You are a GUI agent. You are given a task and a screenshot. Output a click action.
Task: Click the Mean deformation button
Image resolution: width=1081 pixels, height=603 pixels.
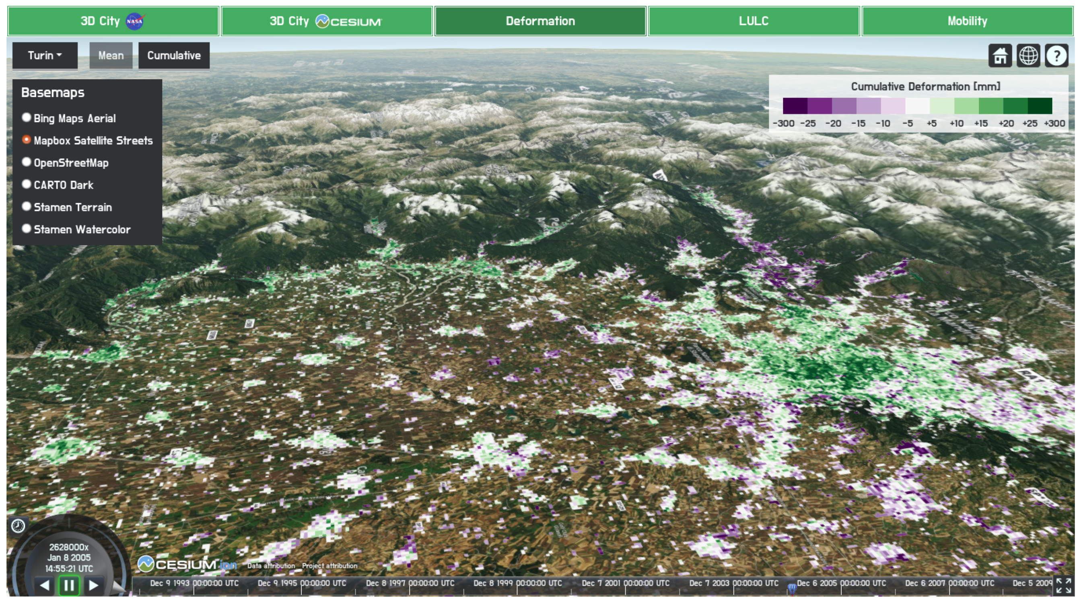pos(111,55)
